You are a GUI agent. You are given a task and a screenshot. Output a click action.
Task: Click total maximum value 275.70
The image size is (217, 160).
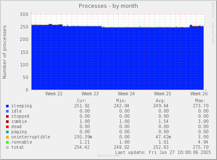201,147
